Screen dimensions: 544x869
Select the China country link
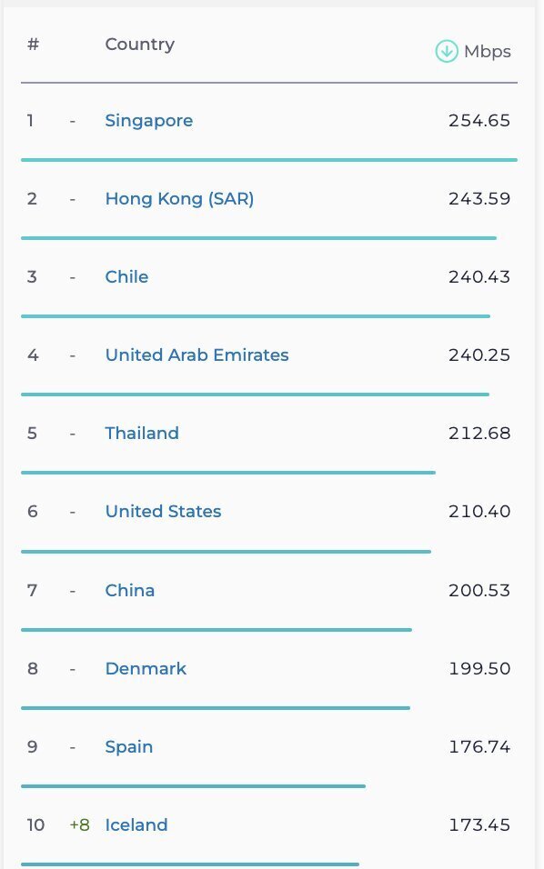point(130,590)
